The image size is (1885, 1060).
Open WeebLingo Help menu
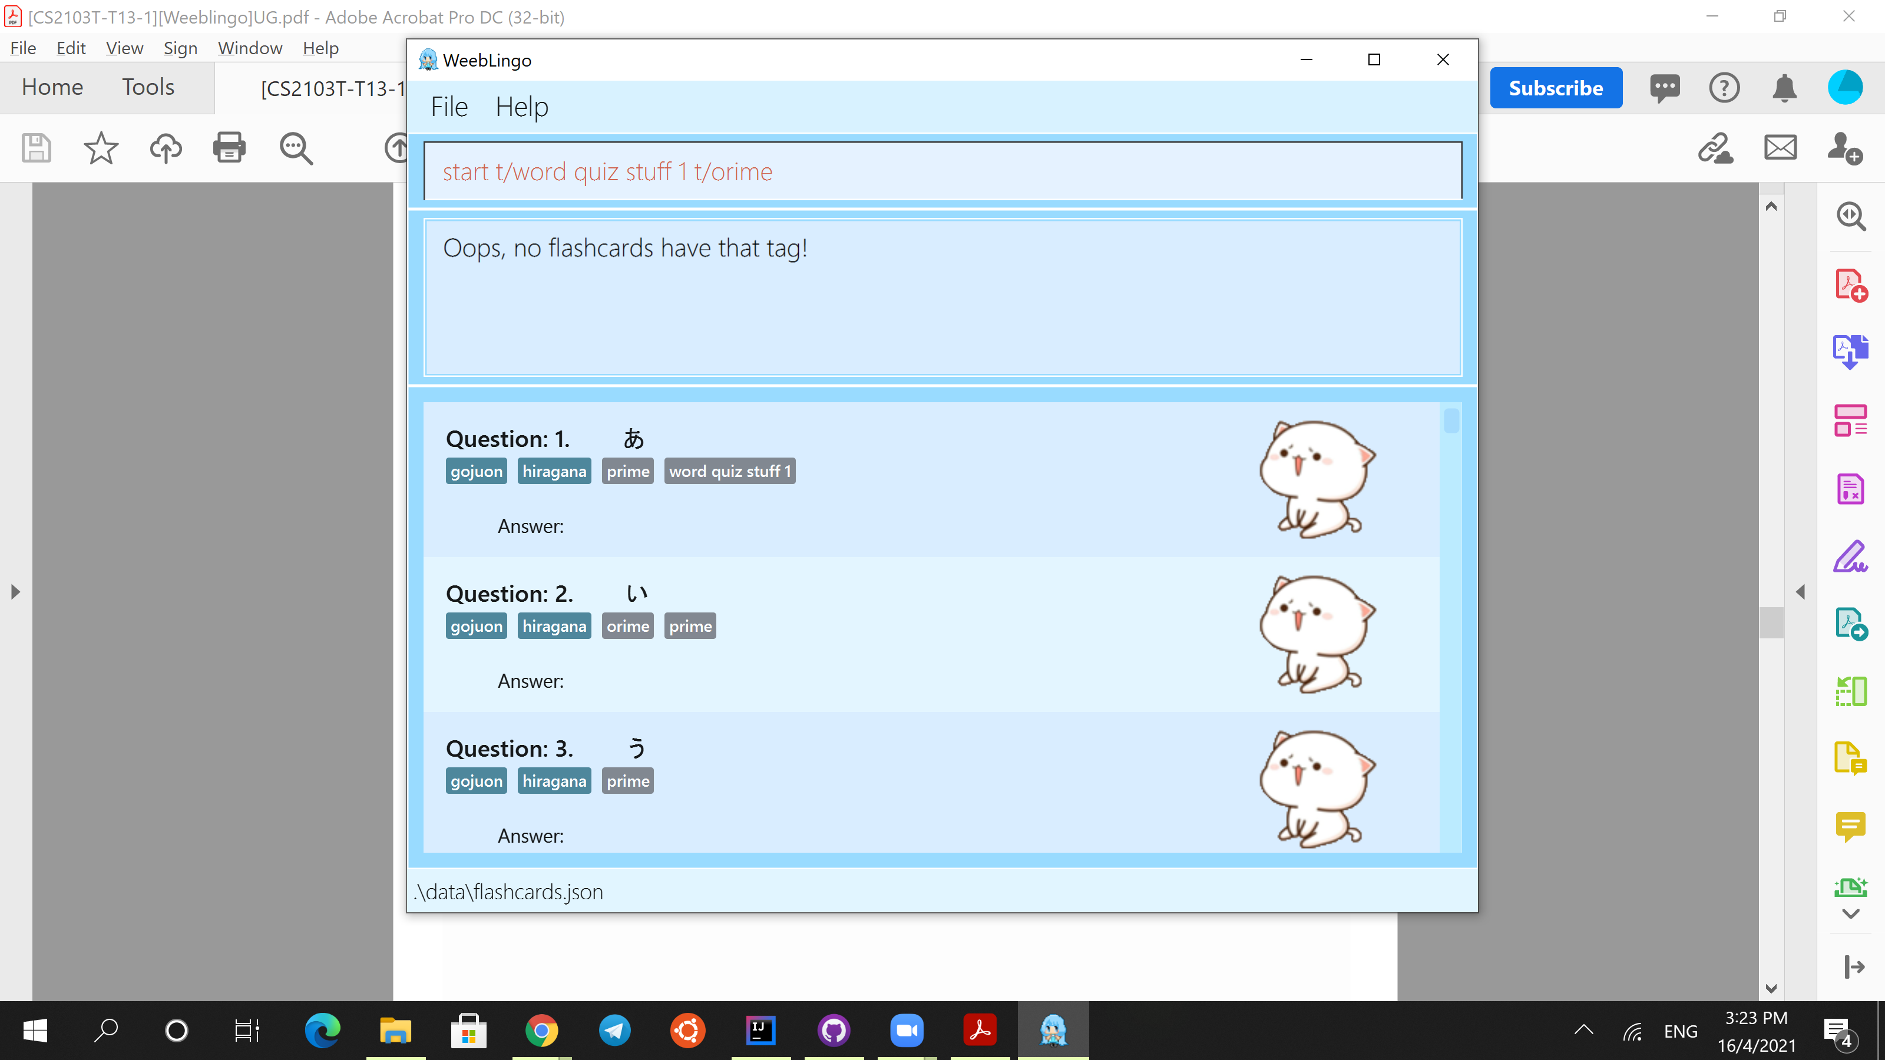click(521, 107)
